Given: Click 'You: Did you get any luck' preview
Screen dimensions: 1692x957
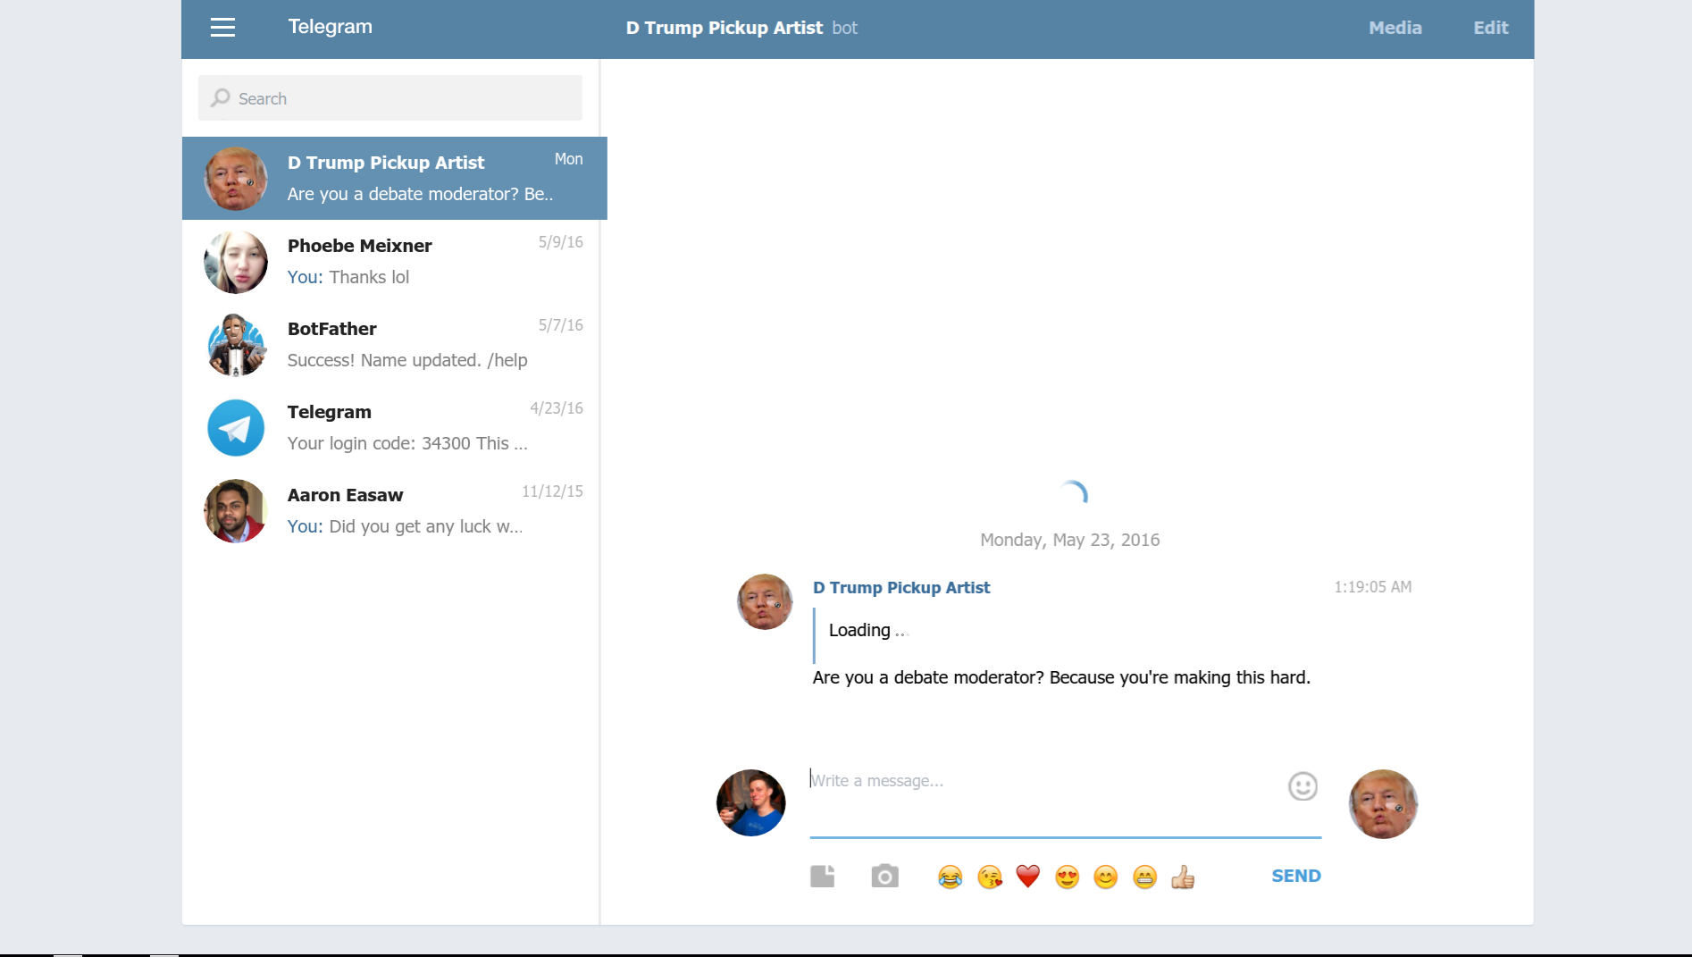Looking at the screenshot, I should pyautogui.click(x=405, y=526).
